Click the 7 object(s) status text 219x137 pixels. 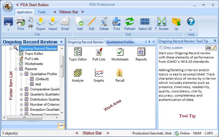[10, 133]
